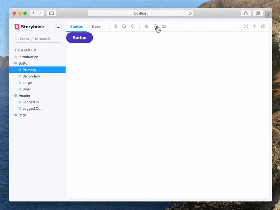The width and height of the screenshot is (280, 210).
Task: Select the Primary story
Action: point(37,70)
